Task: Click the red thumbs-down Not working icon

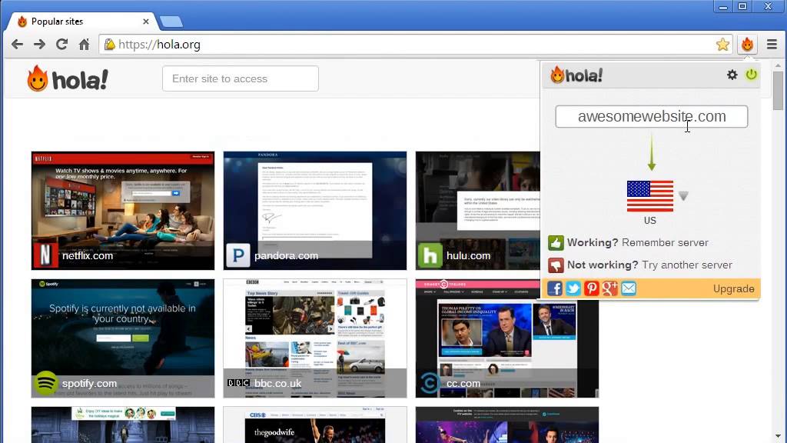Action: click(x=556, y=265)
